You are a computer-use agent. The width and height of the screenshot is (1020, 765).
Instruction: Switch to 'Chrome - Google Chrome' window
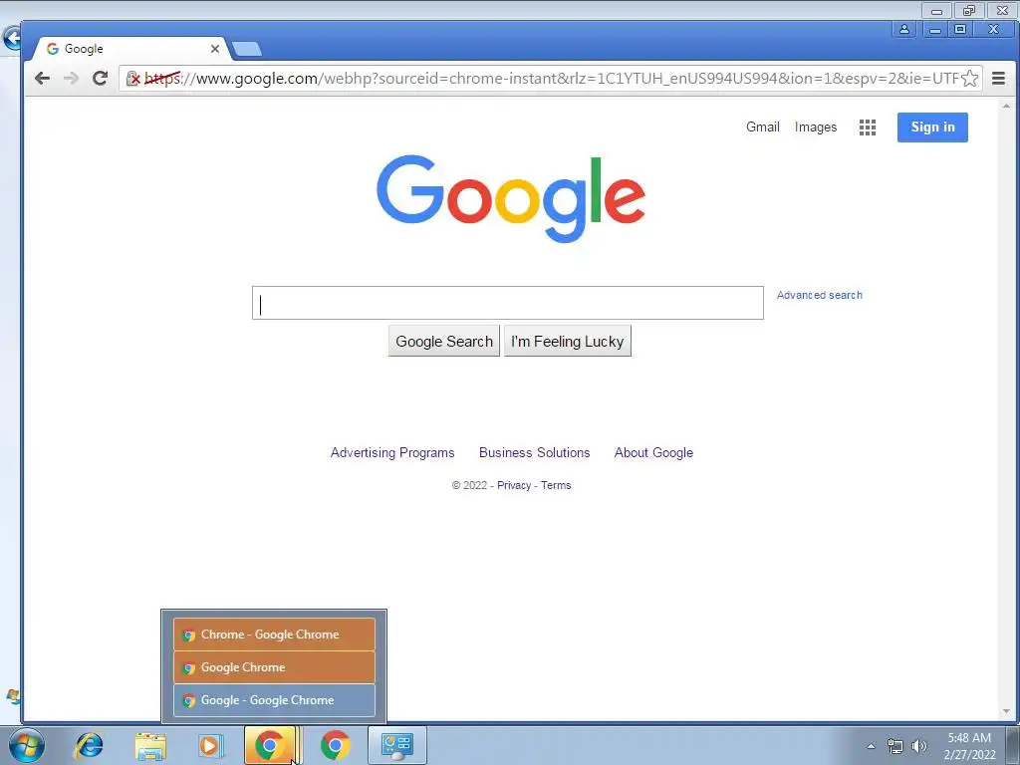[275, 635]
